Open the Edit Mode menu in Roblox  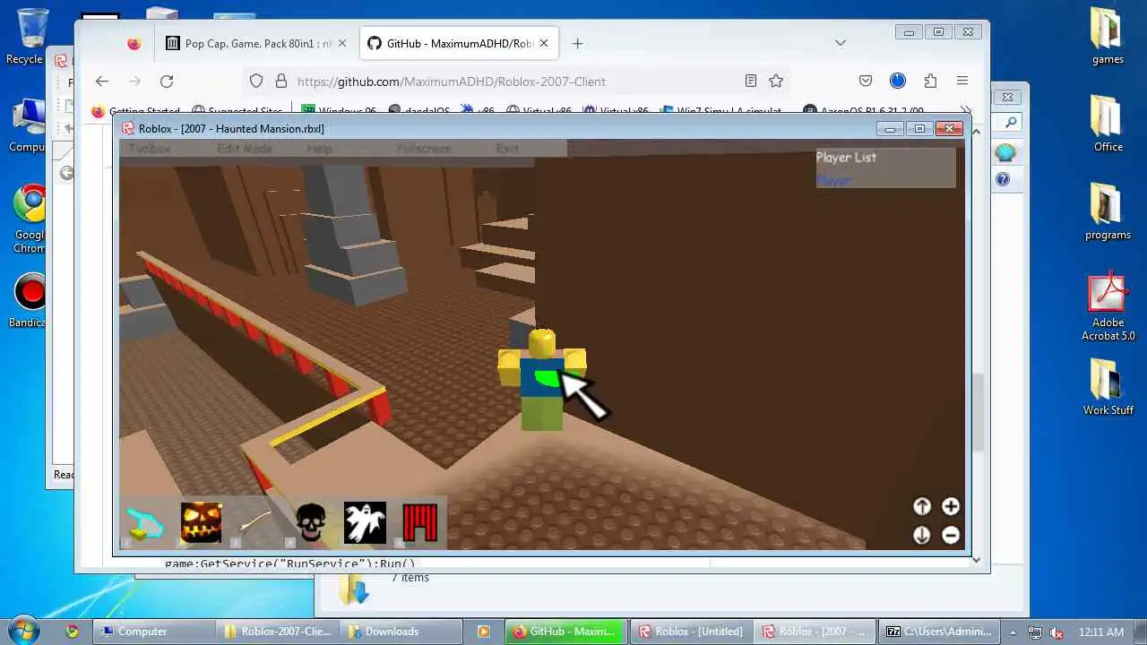pyautogui.click(x=245, y=149)
